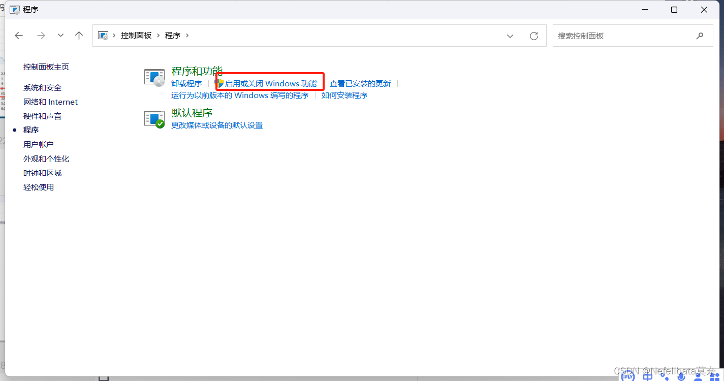Viewport: 724px width, 381px height.
Task: Click the shield icon beside Windows 功能
Action: 219,83
